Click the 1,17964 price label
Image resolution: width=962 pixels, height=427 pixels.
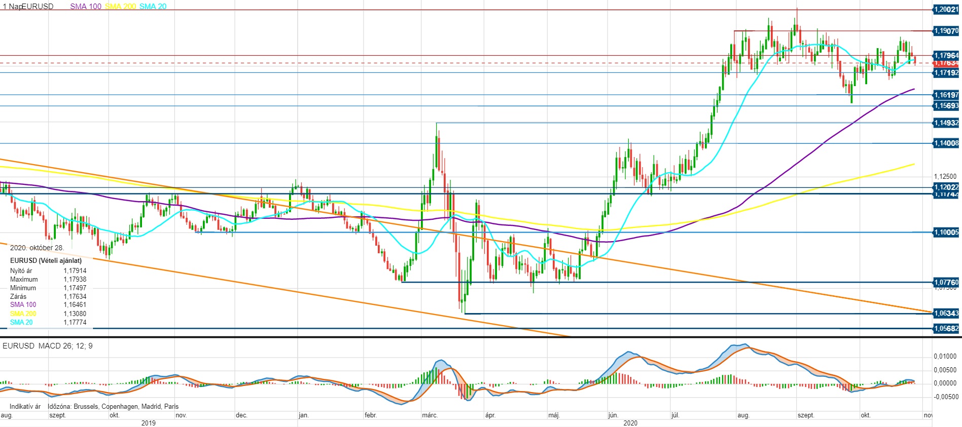click(x=946, y=56)
